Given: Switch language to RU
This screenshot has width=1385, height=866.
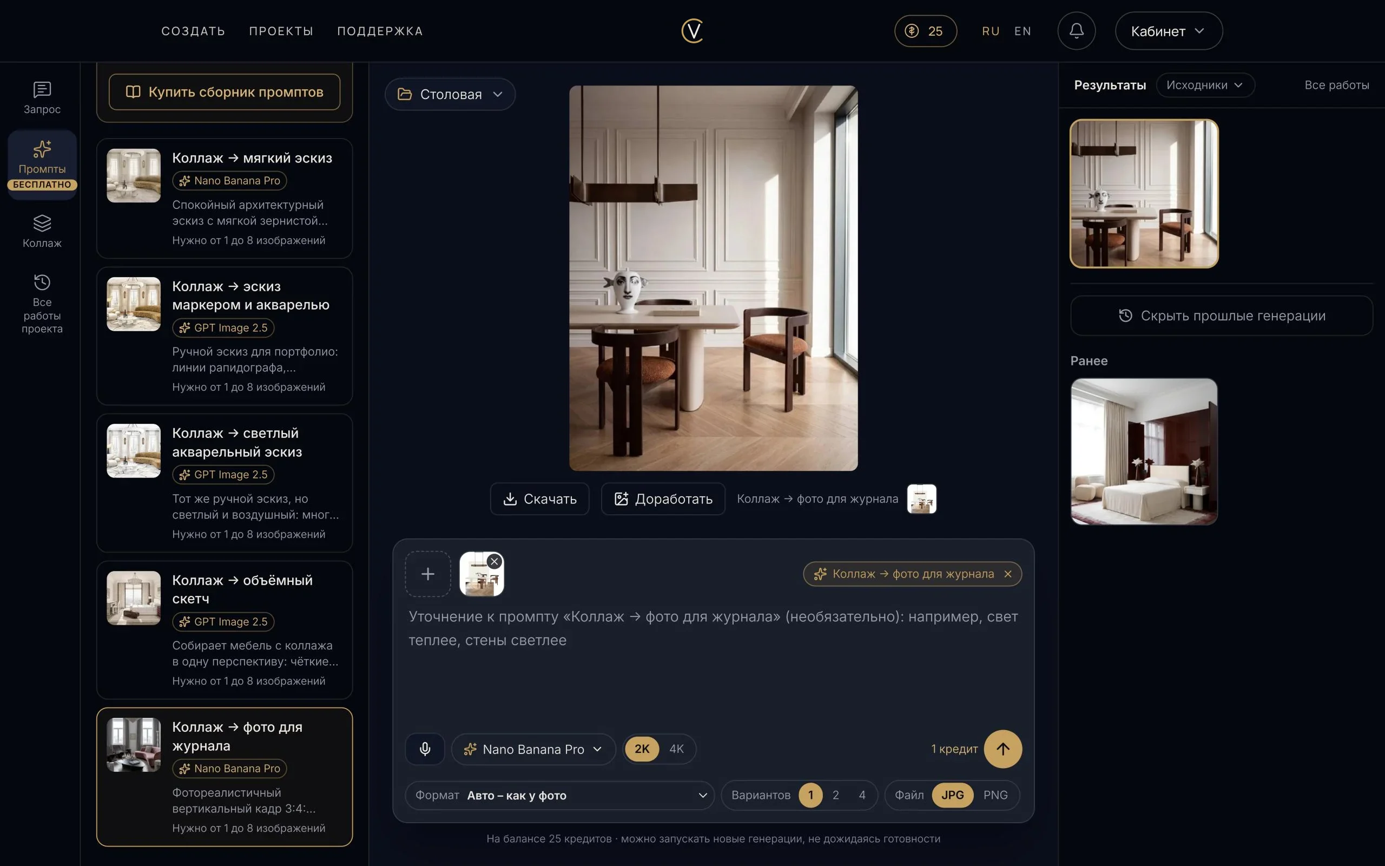Looking at the screenshot, I should click(x=991, y=31).
